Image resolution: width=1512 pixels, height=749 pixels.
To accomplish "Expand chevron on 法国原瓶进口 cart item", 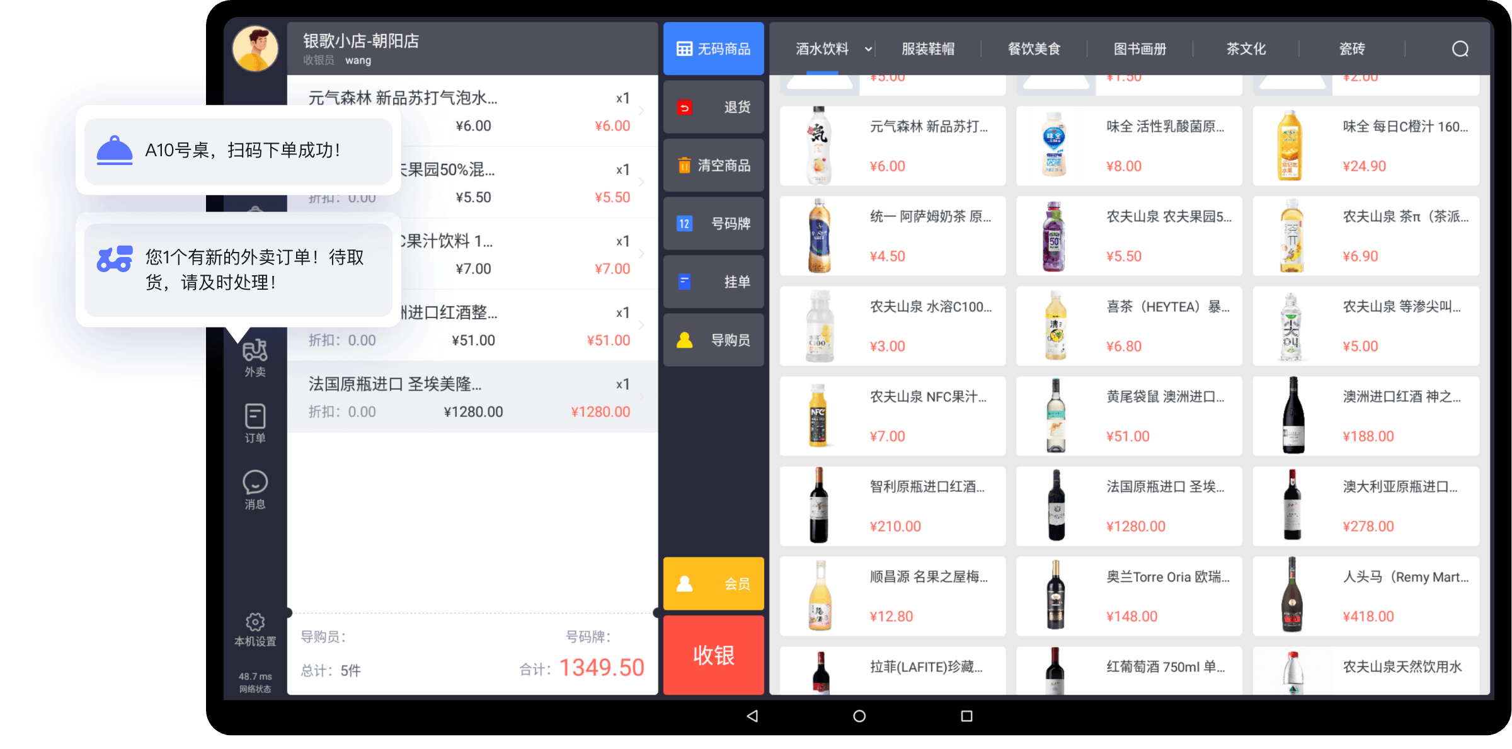I will [642, 397].
